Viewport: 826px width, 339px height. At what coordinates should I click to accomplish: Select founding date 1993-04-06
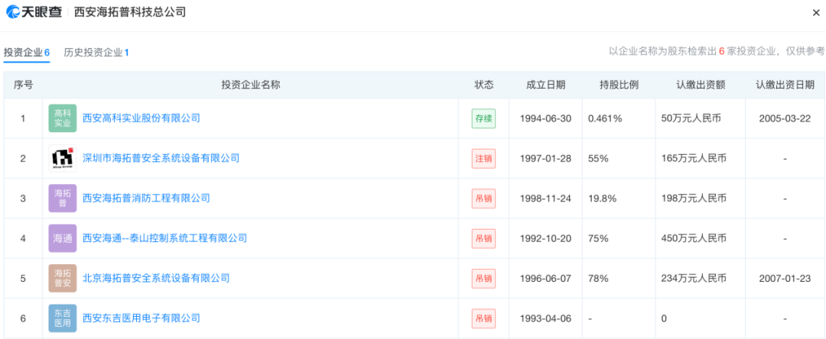[x=545, y=318]
